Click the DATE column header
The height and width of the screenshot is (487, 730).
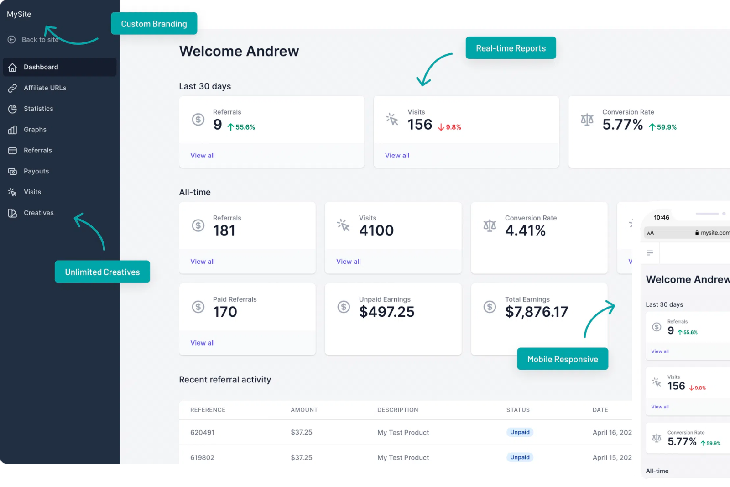pos(600,410)
